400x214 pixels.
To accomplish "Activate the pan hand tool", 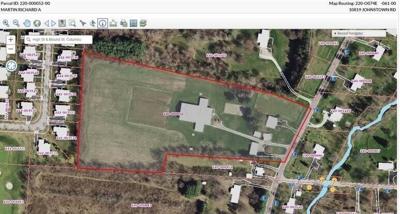I will coord(26,23).
